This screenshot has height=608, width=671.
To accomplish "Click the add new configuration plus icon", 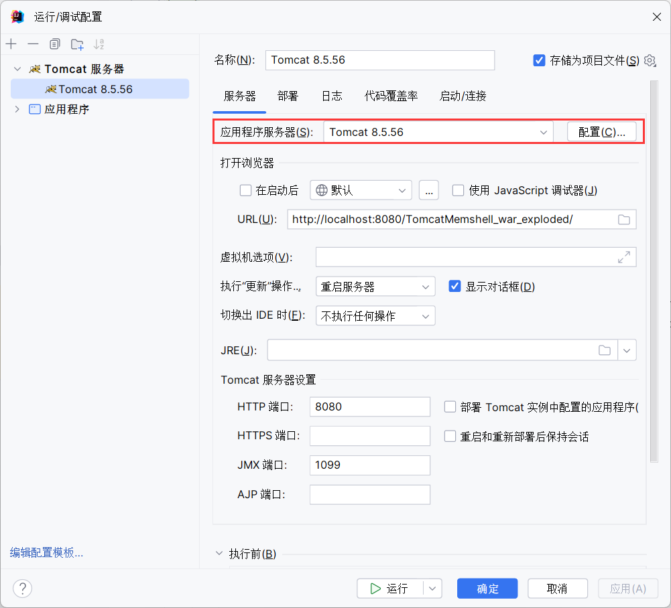I will click(x=11, y=44).
